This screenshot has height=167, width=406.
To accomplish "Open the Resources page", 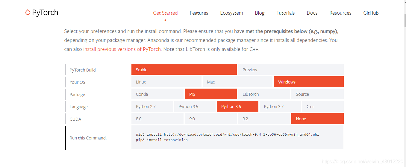I will tap(340, 13).
